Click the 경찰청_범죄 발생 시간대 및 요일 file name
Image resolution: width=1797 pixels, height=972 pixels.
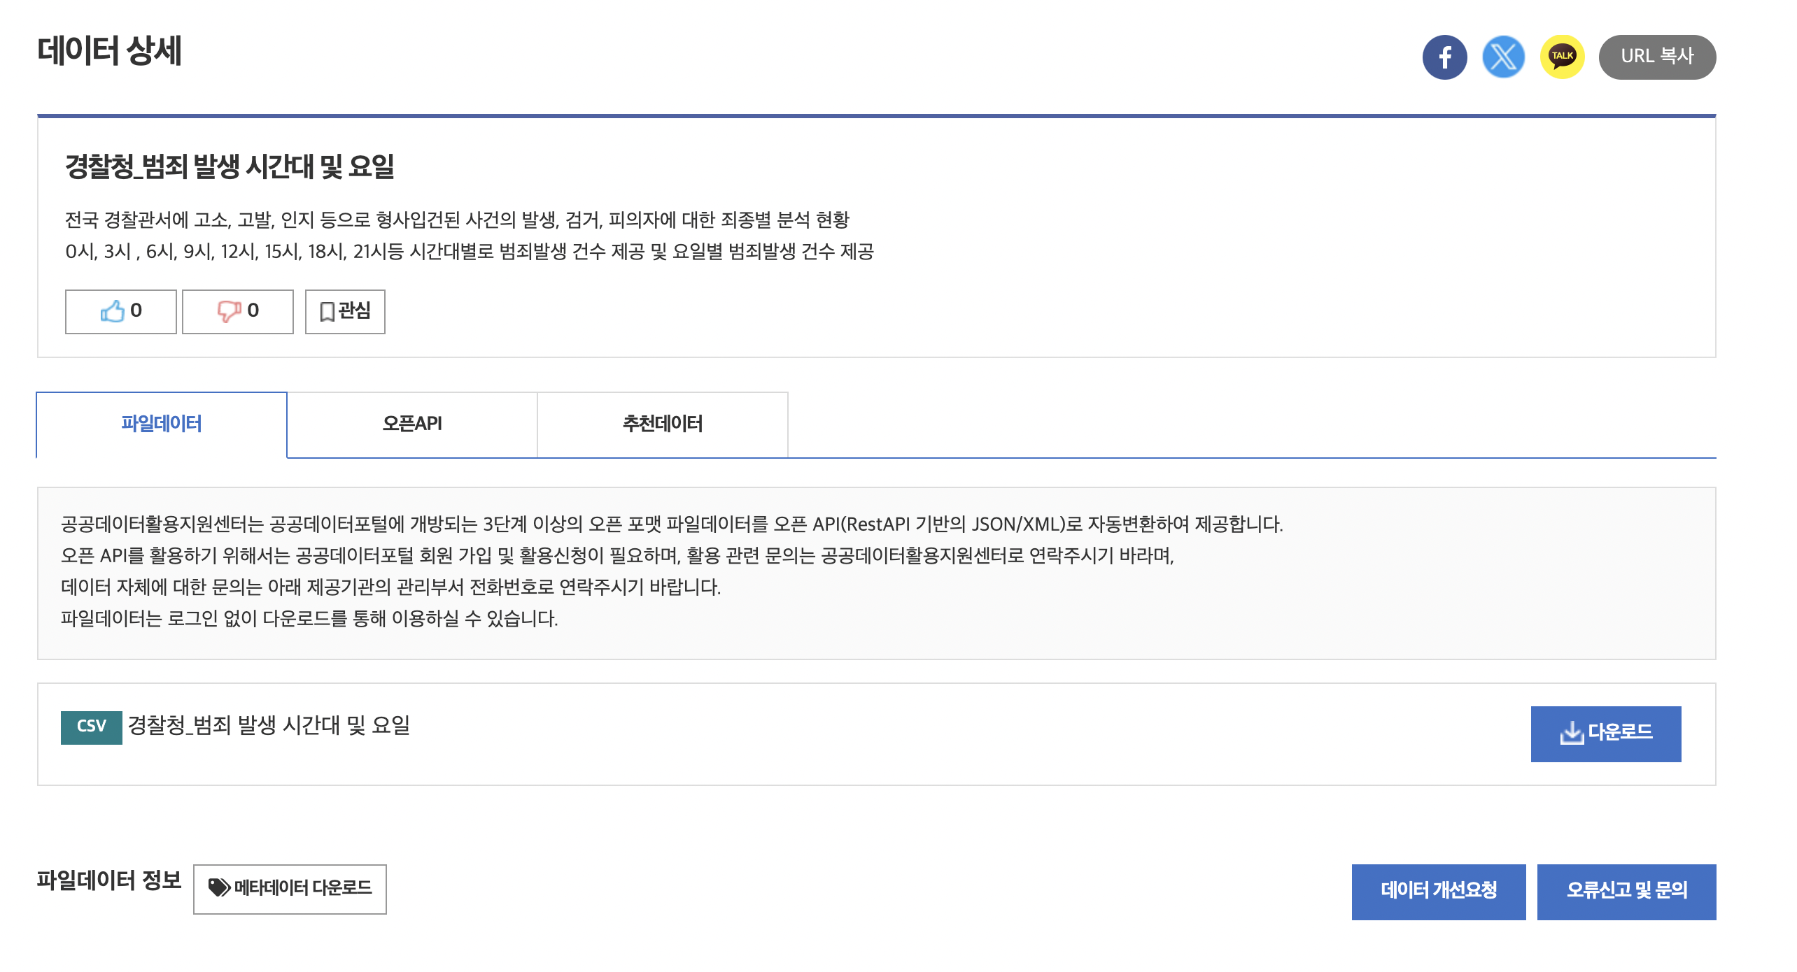click(x=269, y=726)
